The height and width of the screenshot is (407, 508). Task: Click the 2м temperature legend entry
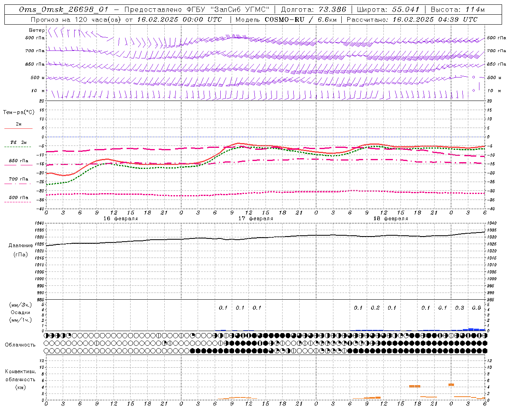(18, 124)
